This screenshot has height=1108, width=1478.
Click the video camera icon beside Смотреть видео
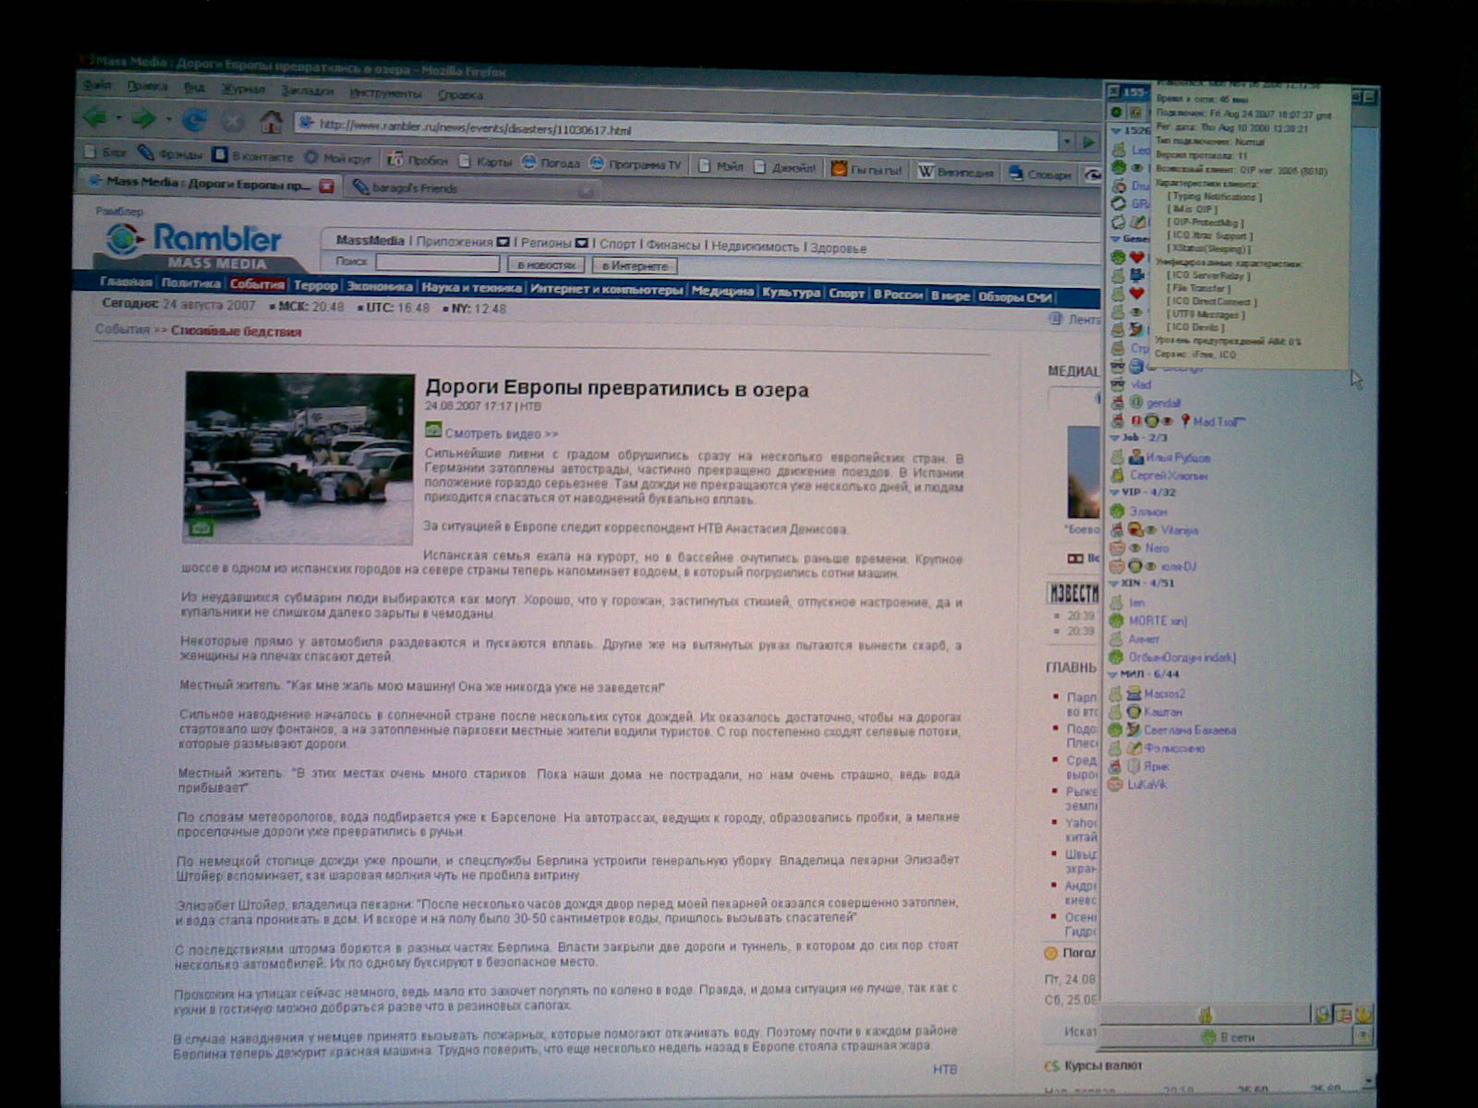coord(433,430)
